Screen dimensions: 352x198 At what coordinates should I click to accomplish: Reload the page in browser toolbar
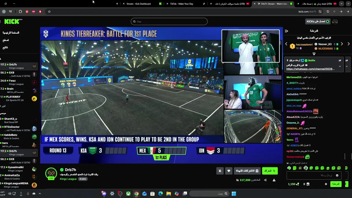(328, 12)
